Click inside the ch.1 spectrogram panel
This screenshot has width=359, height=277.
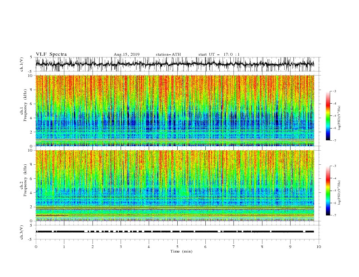coord(175,110)
